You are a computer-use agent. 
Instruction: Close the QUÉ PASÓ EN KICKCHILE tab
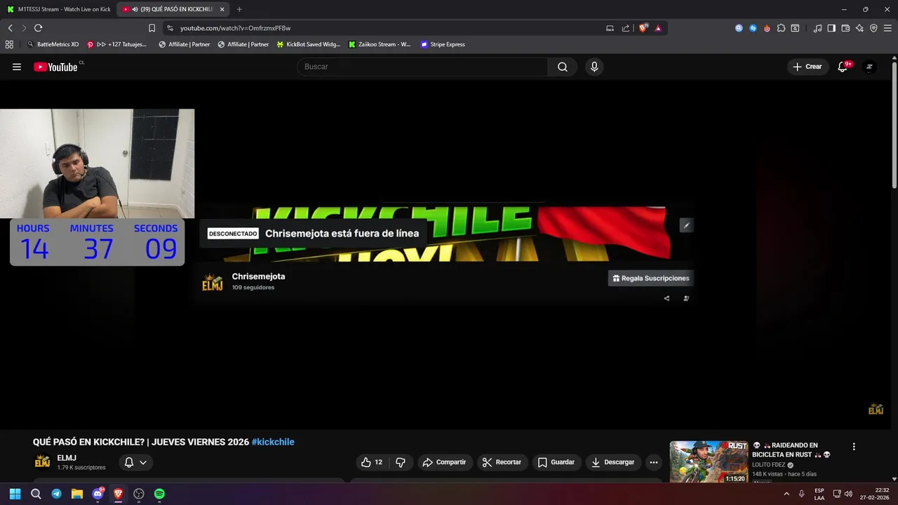pos(222,9)
